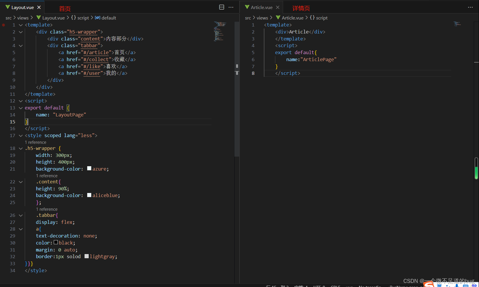Open azure color picker swatch

pyautogui.click(x=89, y=168)
